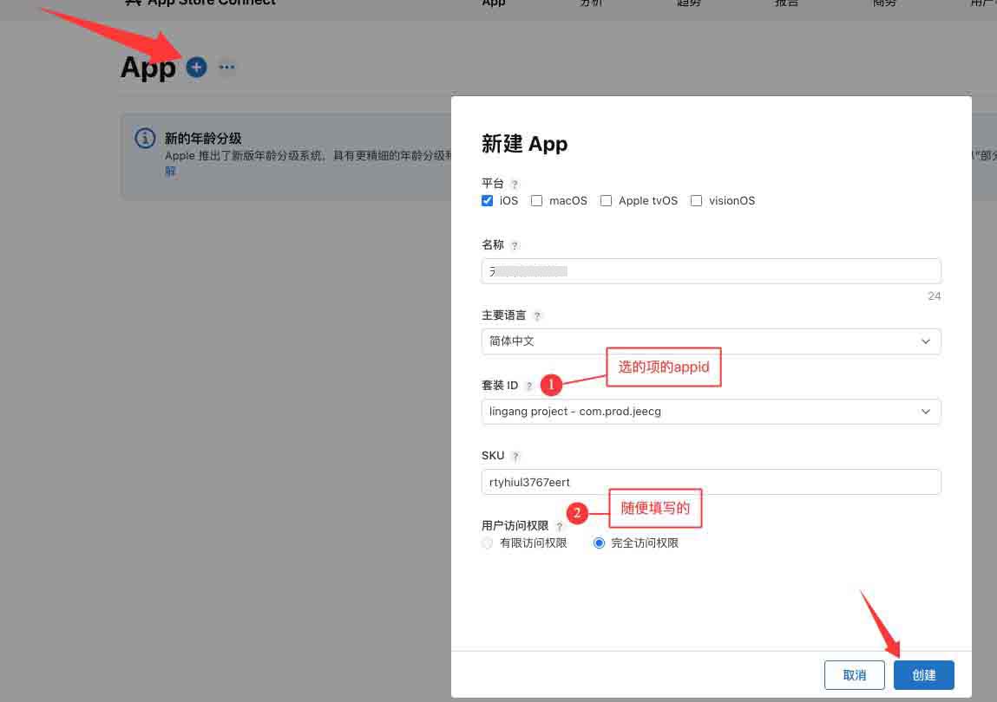Click the blue plus button beside App

click(x=197, y=67)
